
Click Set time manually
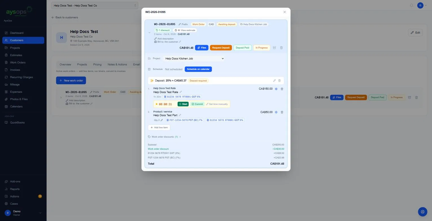coord(217,104)
